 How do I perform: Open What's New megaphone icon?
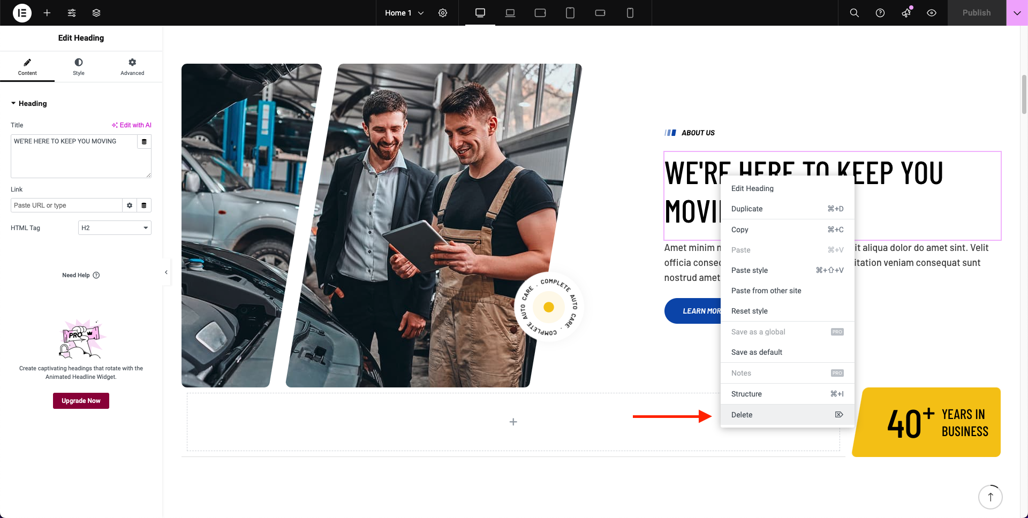906,13
